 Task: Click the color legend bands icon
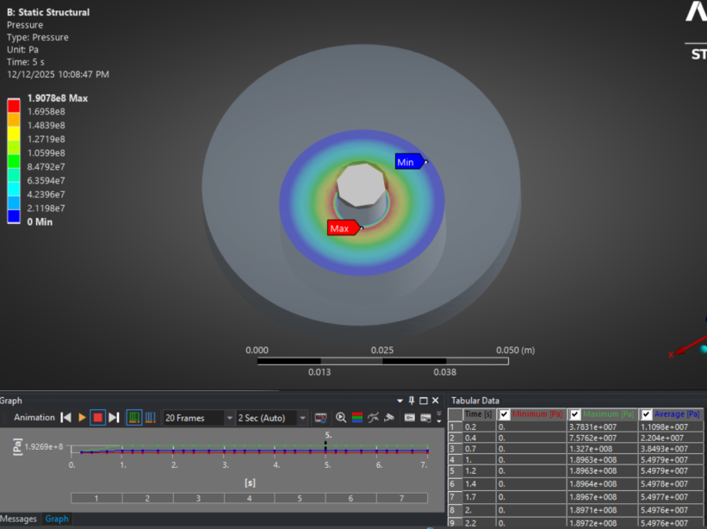pyautogui.click(x=357, y=418)
